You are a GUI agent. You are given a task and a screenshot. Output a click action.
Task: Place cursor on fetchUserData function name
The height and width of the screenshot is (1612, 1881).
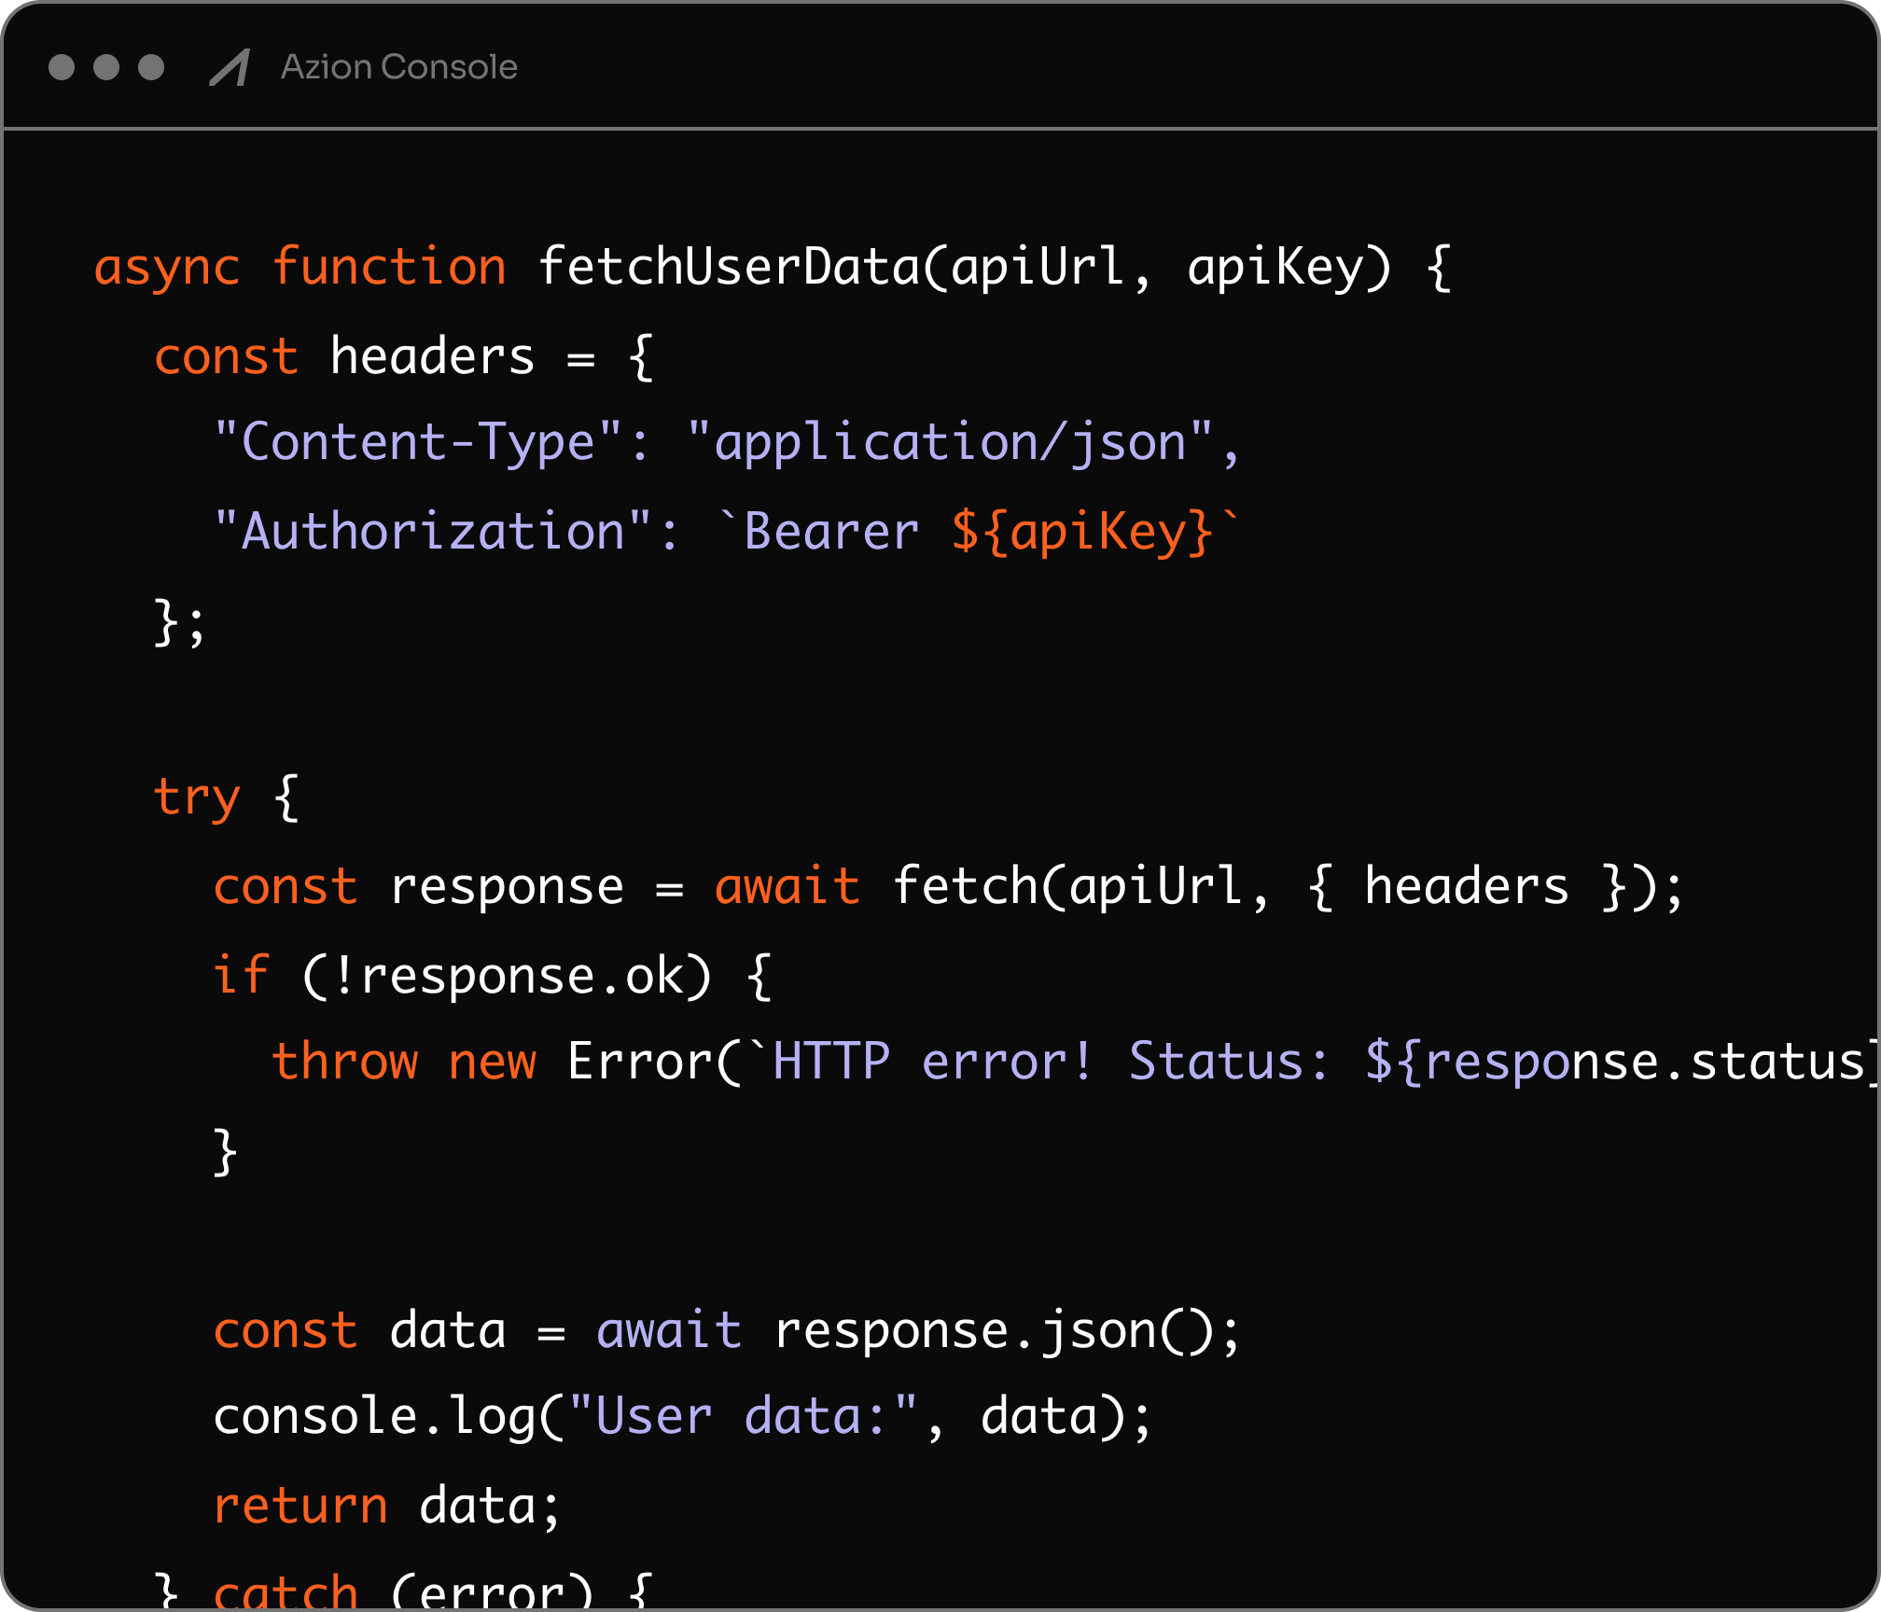point(728,268)
